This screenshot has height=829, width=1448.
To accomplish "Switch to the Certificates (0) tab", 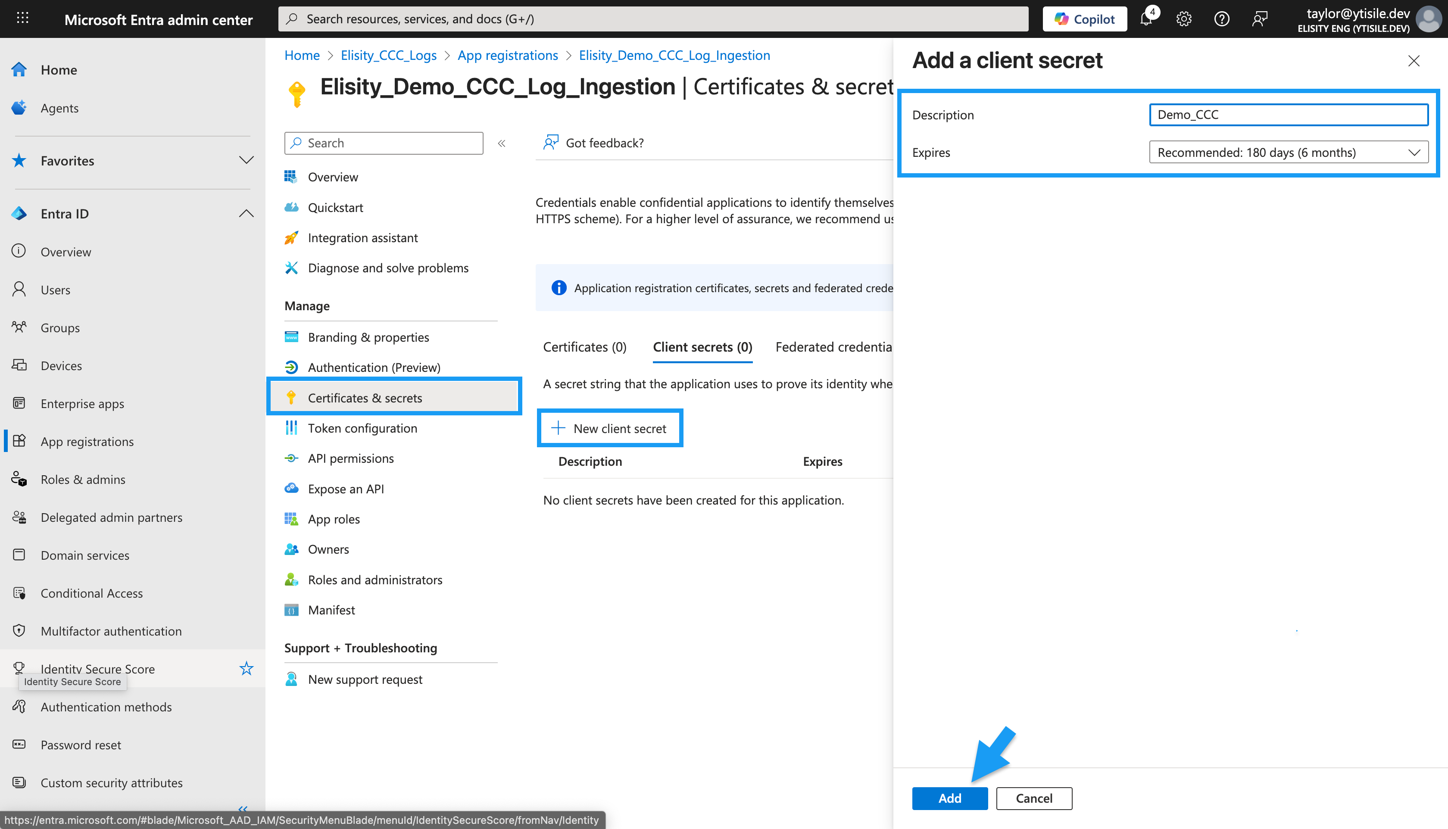I will pos(585,347).
